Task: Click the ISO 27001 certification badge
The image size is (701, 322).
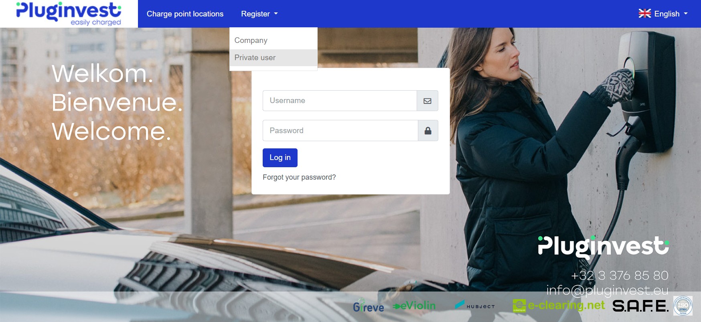Action: coord(683,306)
